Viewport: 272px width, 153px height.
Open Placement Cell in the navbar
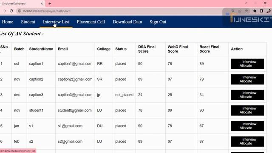point(91,22)
